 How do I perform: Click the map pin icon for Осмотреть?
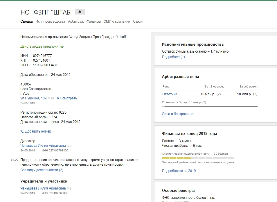pyautogui.click(x=58, y=98)
